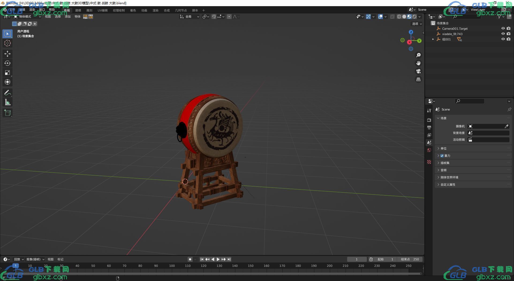Uncheck the 重力 gravity checkbox
514x281 pixels.
coord(442,156)
